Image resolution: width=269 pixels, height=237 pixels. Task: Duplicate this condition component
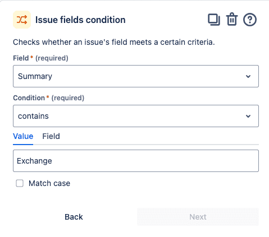point(214,20)
